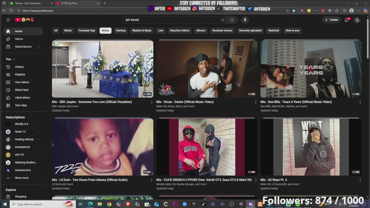The width and height of the screenshot is (370, 208).
Task: Open Liked videos in the sidebar
Action: [x=23, y=98]
